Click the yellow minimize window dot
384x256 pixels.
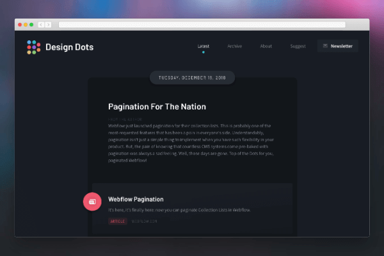click(x=26, y=25)
